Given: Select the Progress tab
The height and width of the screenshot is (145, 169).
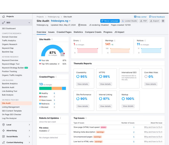Looking at the screenshot, I should tap(108, 32).
